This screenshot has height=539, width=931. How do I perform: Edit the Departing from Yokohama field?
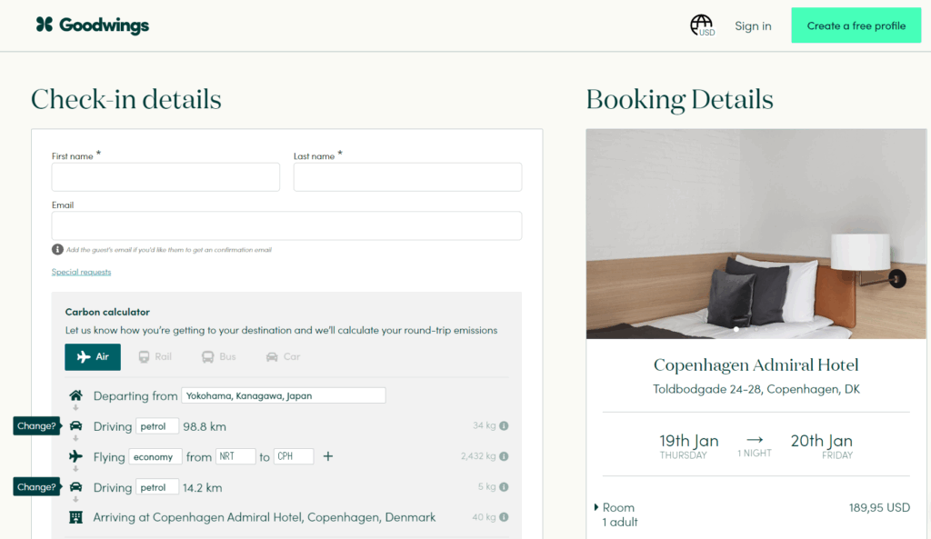tap(284, 395)
